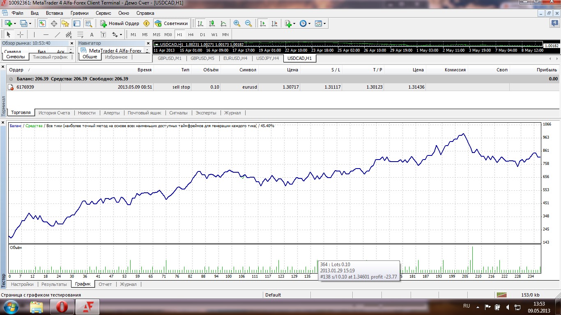561x315 pixels.
Task: Switch chart to bar chart
Action: click(x=200, y=23)
